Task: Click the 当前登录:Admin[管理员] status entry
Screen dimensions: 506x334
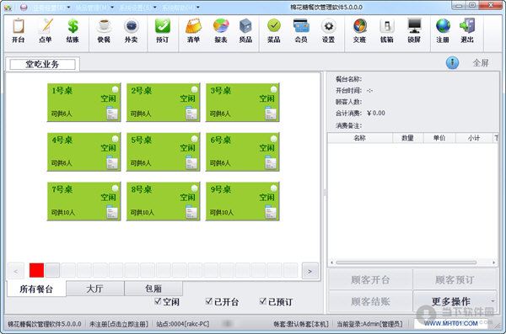Action: pos(369,324)
